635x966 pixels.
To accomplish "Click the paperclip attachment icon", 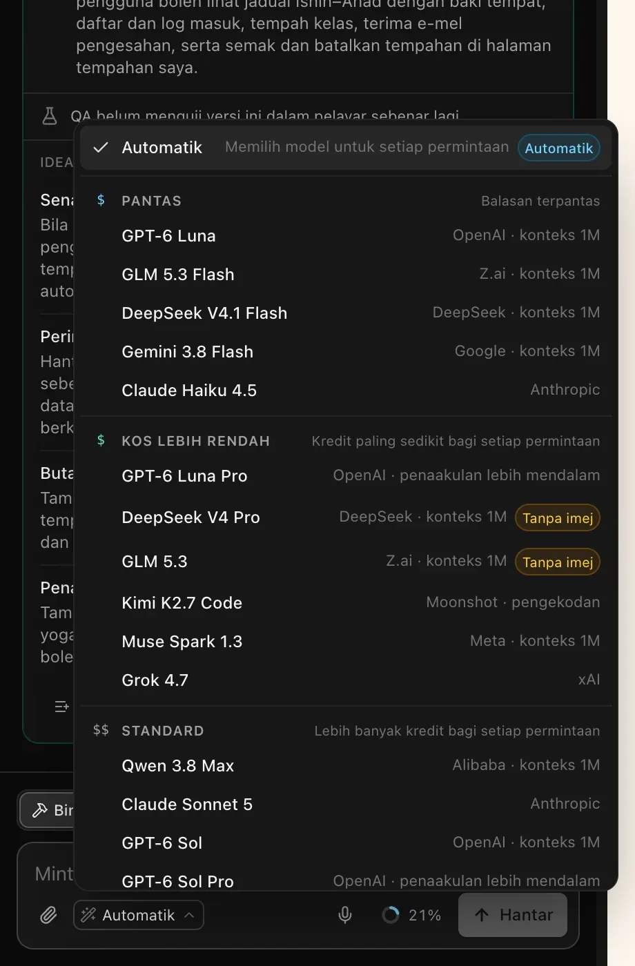I will 48,915.
